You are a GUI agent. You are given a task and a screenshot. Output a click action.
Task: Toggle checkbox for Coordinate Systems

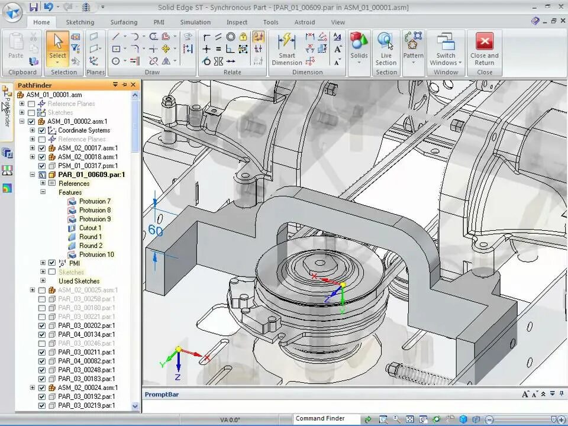click(41, 130)
